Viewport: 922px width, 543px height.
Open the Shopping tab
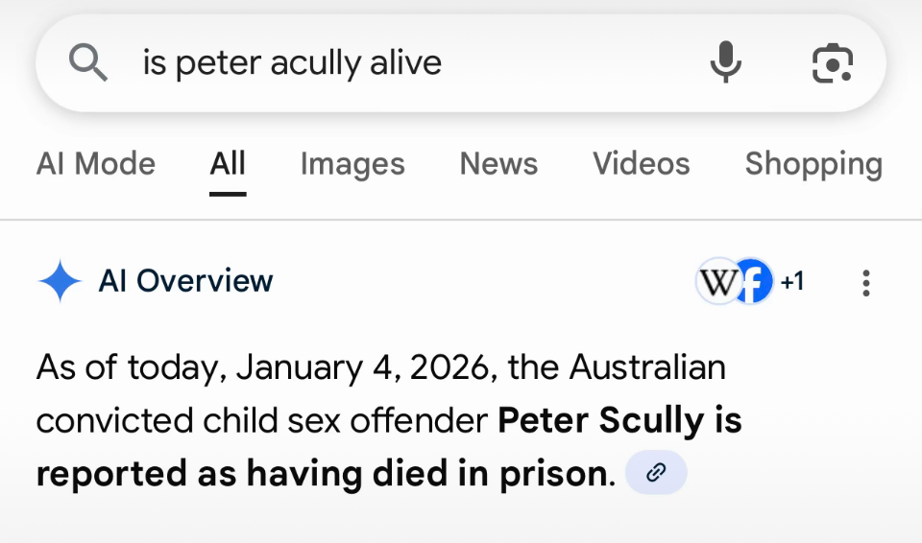coord(813,164)
